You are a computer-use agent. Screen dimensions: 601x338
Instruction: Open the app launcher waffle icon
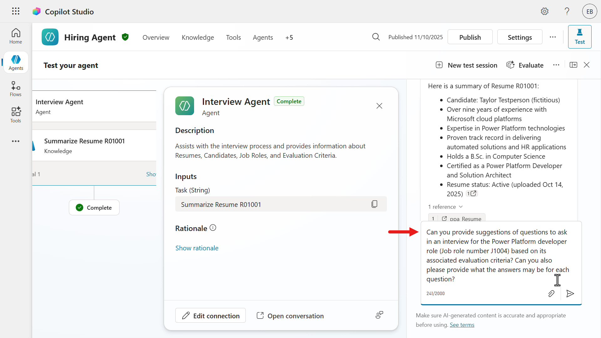pos(16,12)
